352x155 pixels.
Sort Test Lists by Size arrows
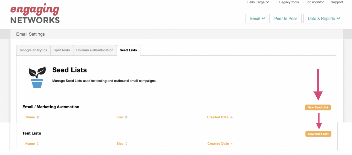[126, 144]
